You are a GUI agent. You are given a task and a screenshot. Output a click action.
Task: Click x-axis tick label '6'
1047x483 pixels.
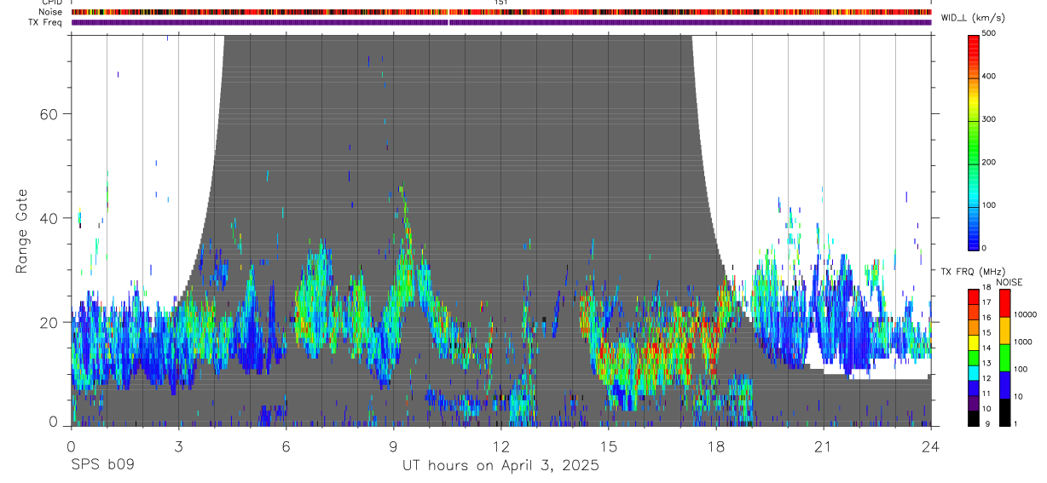tap(286, 446)
